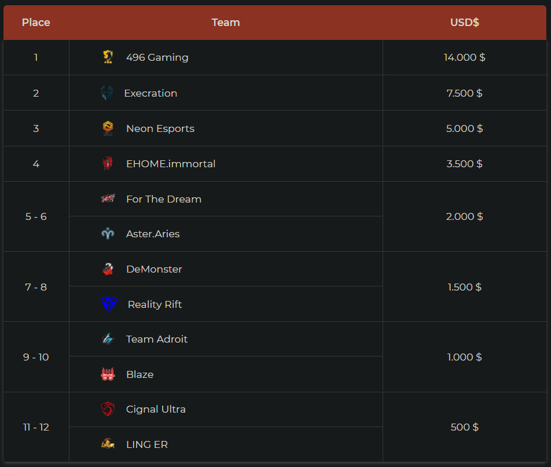Select the Aster.Aries ram logo
Viewport: 551px width, 467px height.
(108, 234)
